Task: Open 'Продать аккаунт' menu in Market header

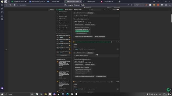Action: (x=69, y=10)
